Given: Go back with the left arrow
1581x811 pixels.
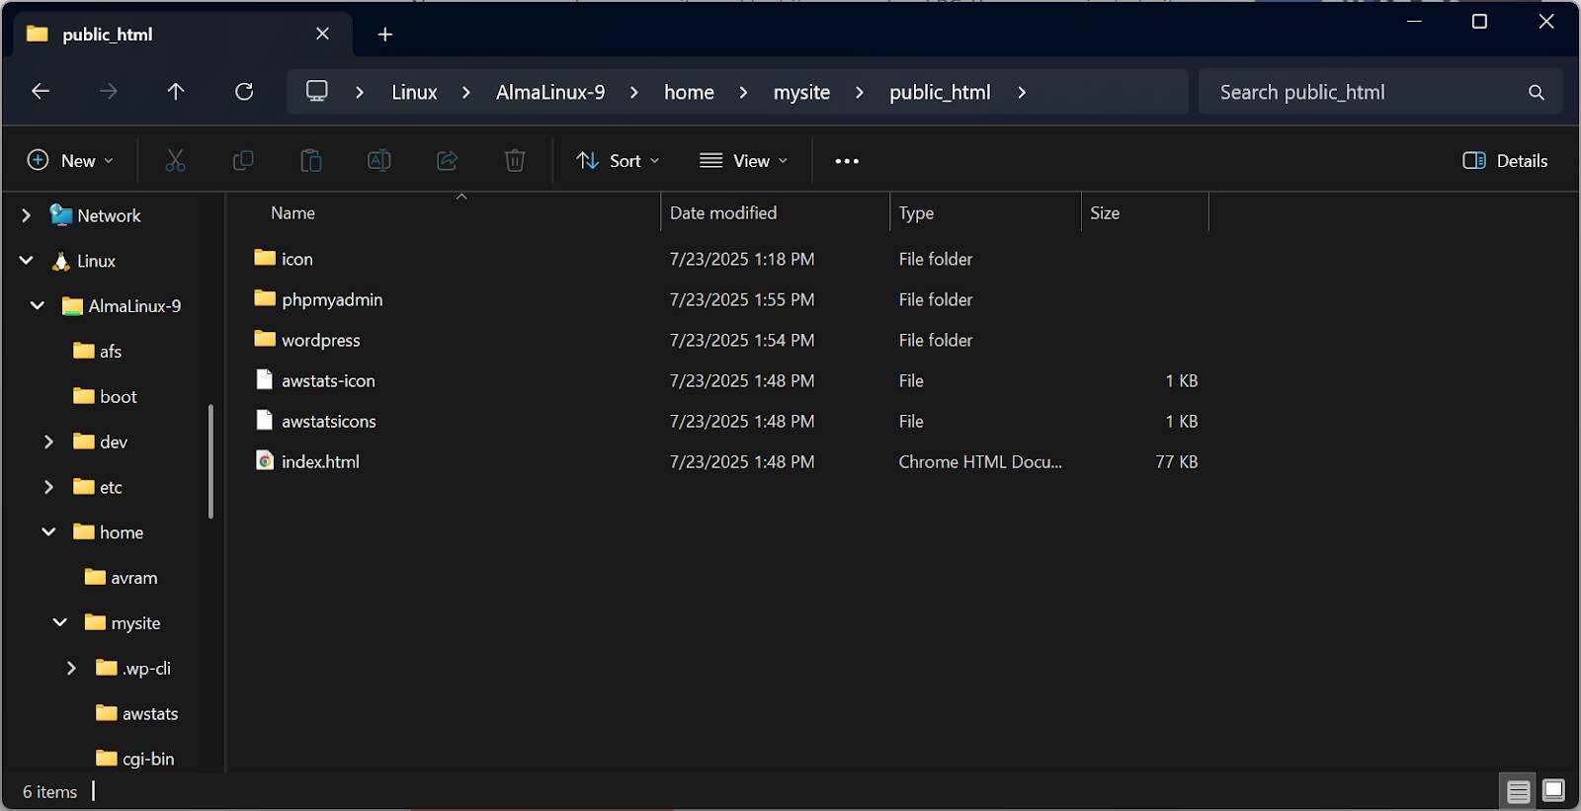Looking at the screenshot, I should click(41, 92).
